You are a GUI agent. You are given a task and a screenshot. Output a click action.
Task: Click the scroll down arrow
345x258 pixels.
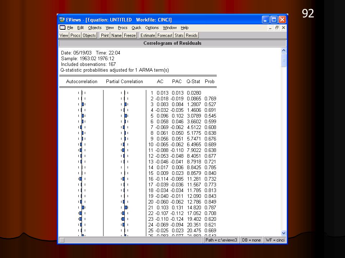click(x=284, y=233)
